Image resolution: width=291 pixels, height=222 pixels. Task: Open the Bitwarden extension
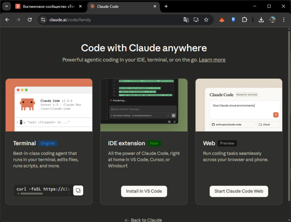coord(233,20)
